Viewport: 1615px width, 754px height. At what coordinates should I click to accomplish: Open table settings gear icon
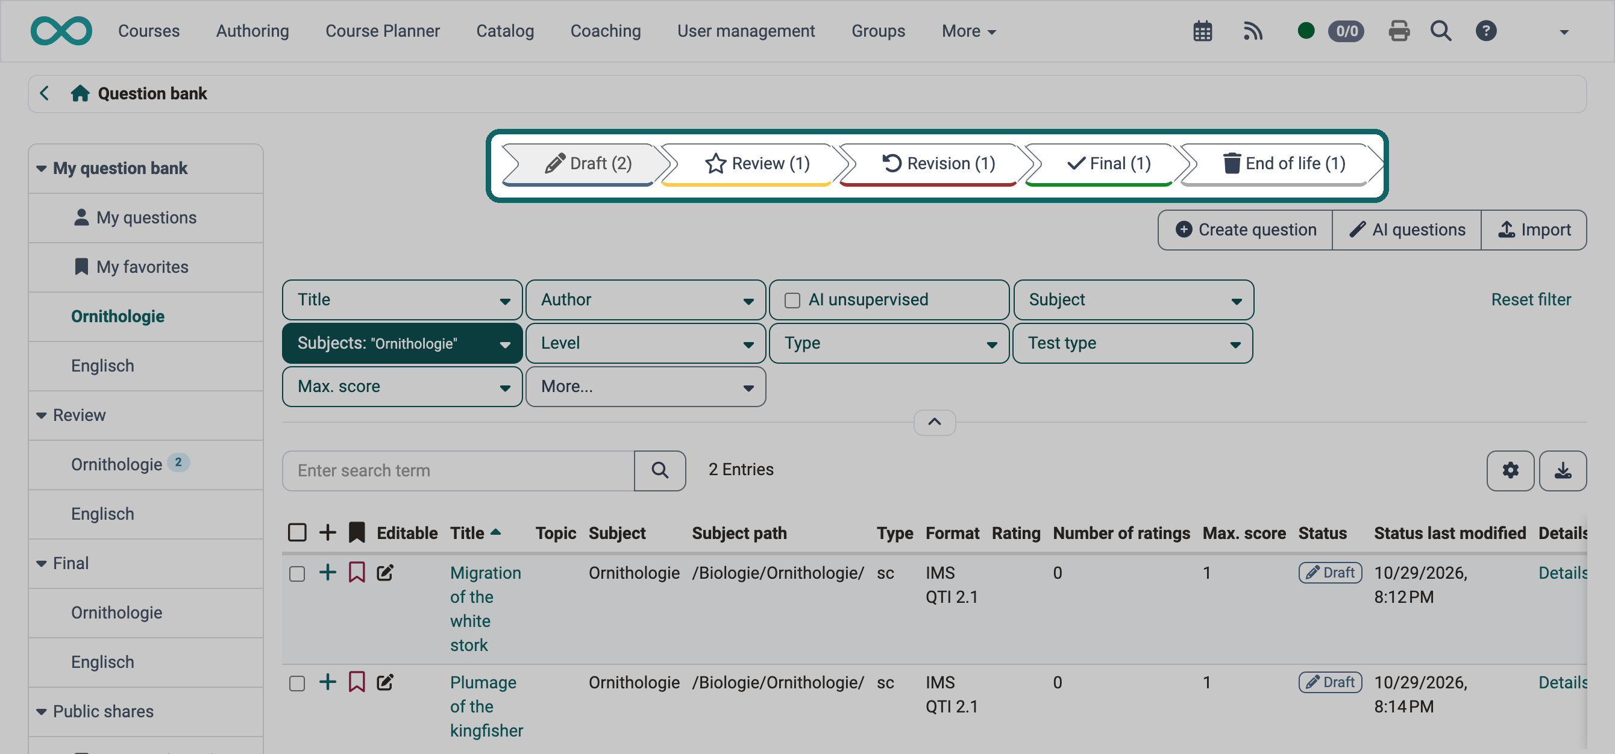[1510, 471]
